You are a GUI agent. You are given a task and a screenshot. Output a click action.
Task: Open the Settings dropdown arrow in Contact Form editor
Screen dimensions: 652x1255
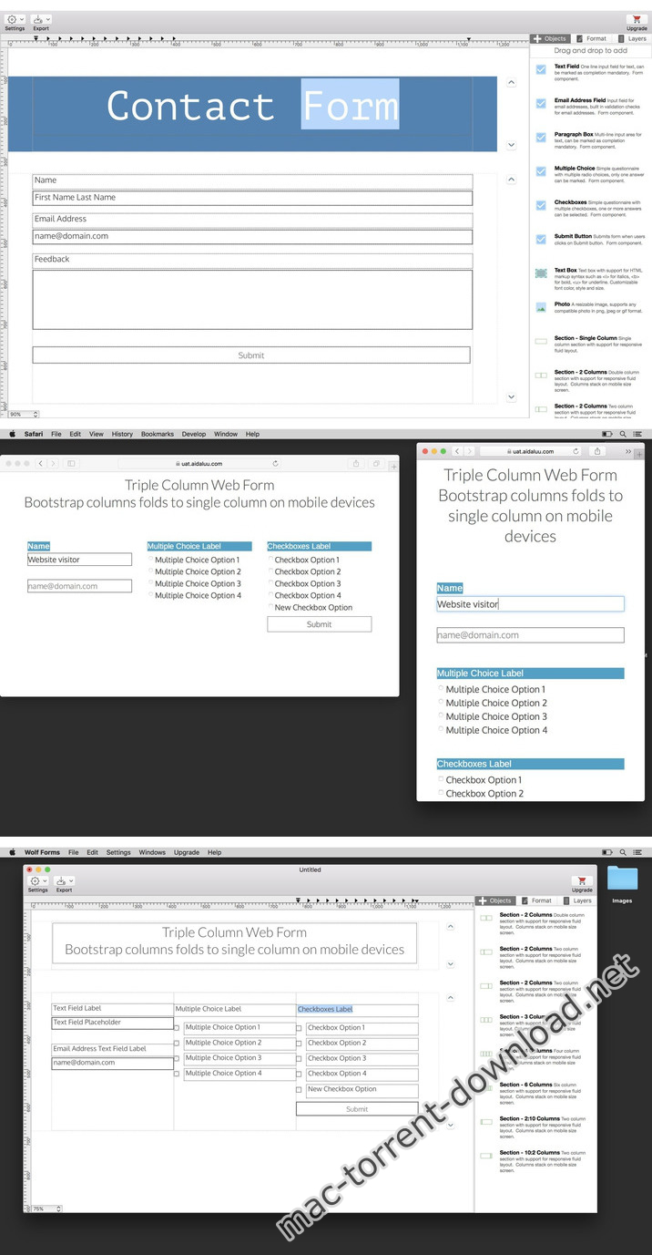21,19
